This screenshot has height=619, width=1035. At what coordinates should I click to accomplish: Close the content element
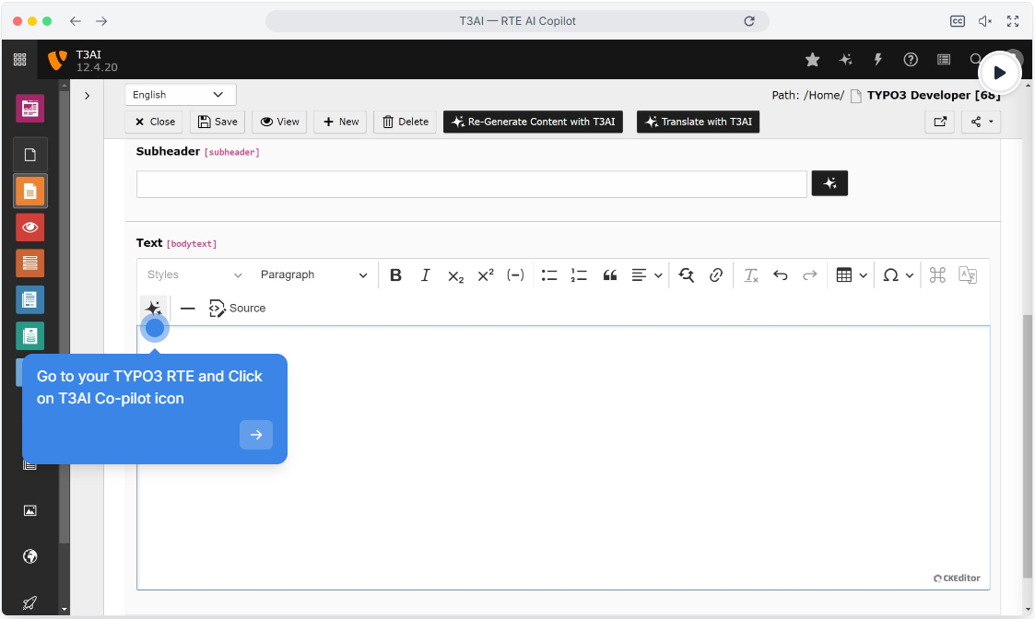pos(155,122)
